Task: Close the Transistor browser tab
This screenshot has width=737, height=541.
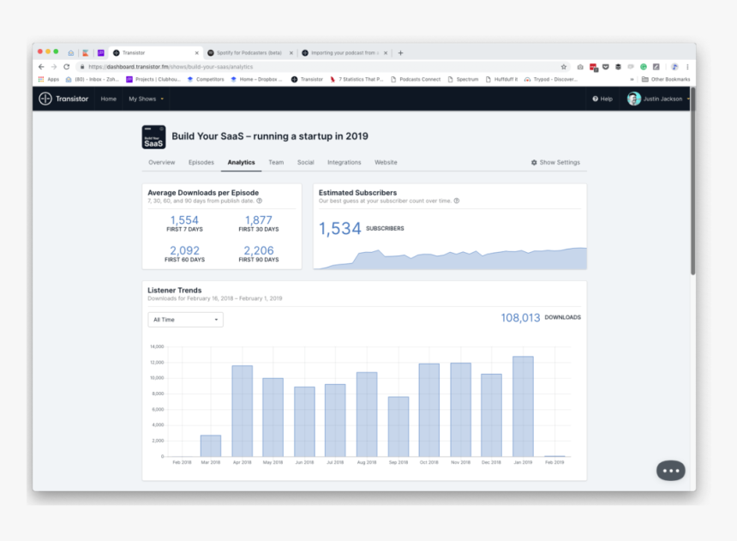Action: 196,52
